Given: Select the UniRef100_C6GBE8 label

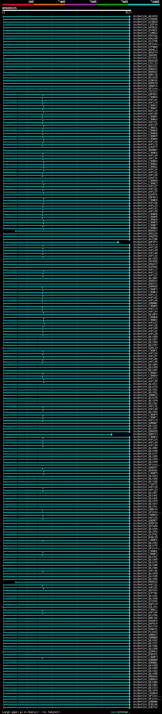Looking at the screenshot, I should pyautogui.click(x=145, y=693).
